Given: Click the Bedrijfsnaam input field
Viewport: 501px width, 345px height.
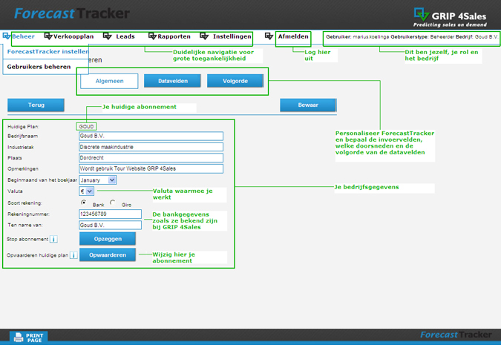Looking at the screenshot, I should (x=151, y=136).
